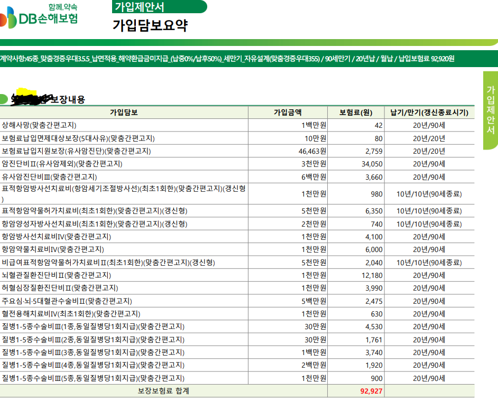This screenshot has height=401, width=498.
Task: Click the 납기/만기(갱신종료시기) column header
Action: pos(429,113)
